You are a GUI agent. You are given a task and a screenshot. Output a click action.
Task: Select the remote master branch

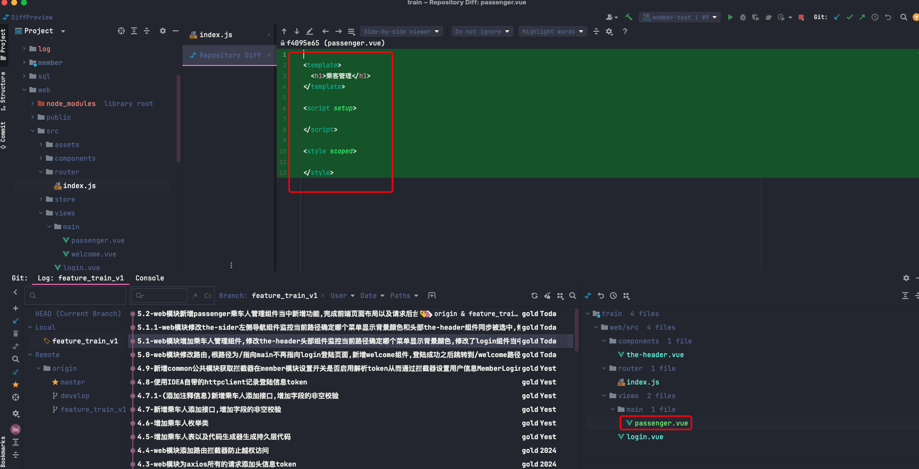(x=73, y=382)
